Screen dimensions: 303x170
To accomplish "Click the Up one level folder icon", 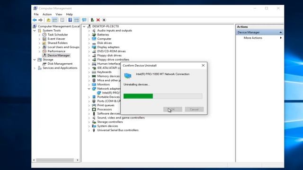I will tap(48, 20).
